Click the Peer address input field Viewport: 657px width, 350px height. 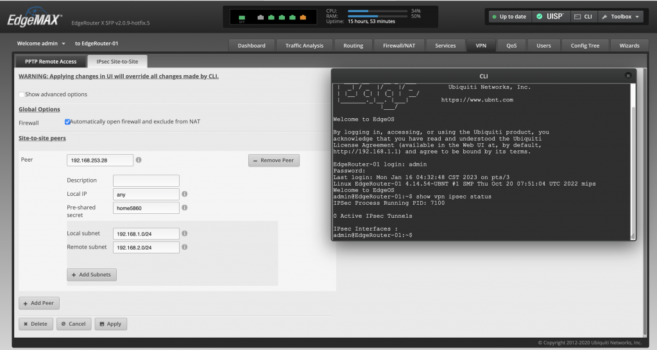[x=100, y=160]
